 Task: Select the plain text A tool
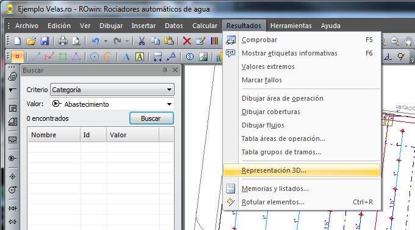click(126, 57)
